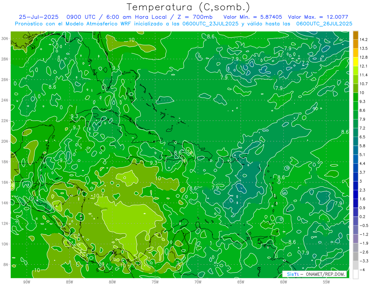Viewport: 370px width, 286px height.
Task: Click the '26N' latitude axis label
Action: (x=5, y=80)
